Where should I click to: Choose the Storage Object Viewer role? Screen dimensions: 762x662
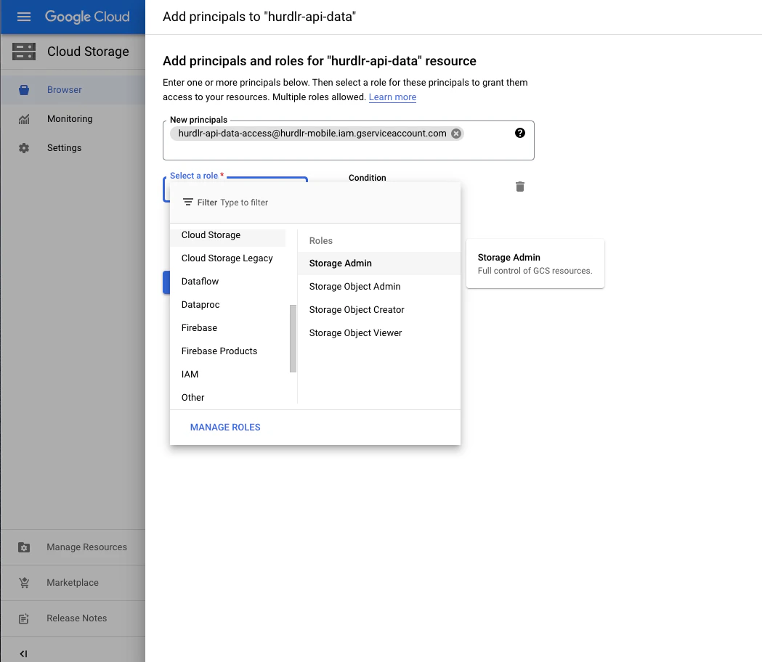(x=379, y=333)
